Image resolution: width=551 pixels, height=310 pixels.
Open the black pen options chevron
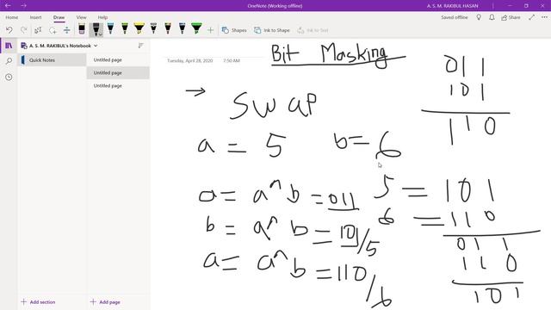tap(101, 34)
